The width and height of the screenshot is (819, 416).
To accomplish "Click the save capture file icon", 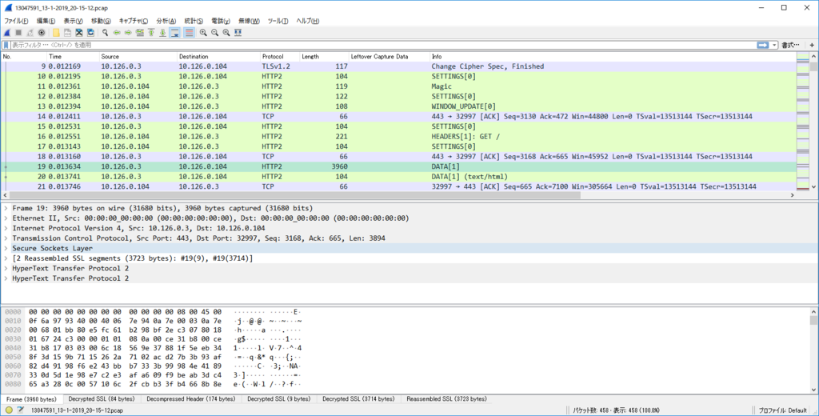I will pyautogui.click(x=67, y=33).
